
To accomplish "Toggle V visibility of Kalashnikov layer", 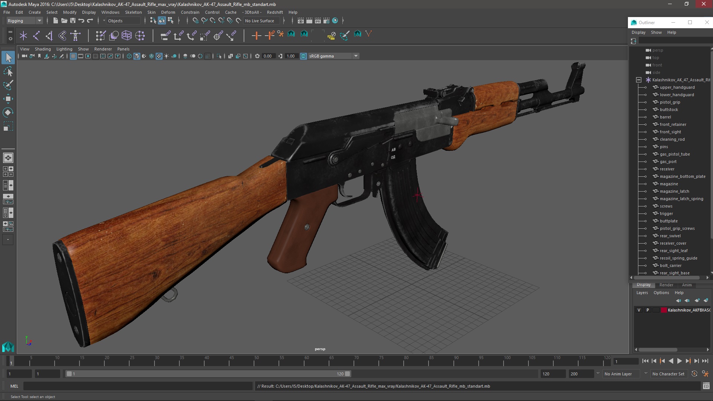I will [639, 310].
